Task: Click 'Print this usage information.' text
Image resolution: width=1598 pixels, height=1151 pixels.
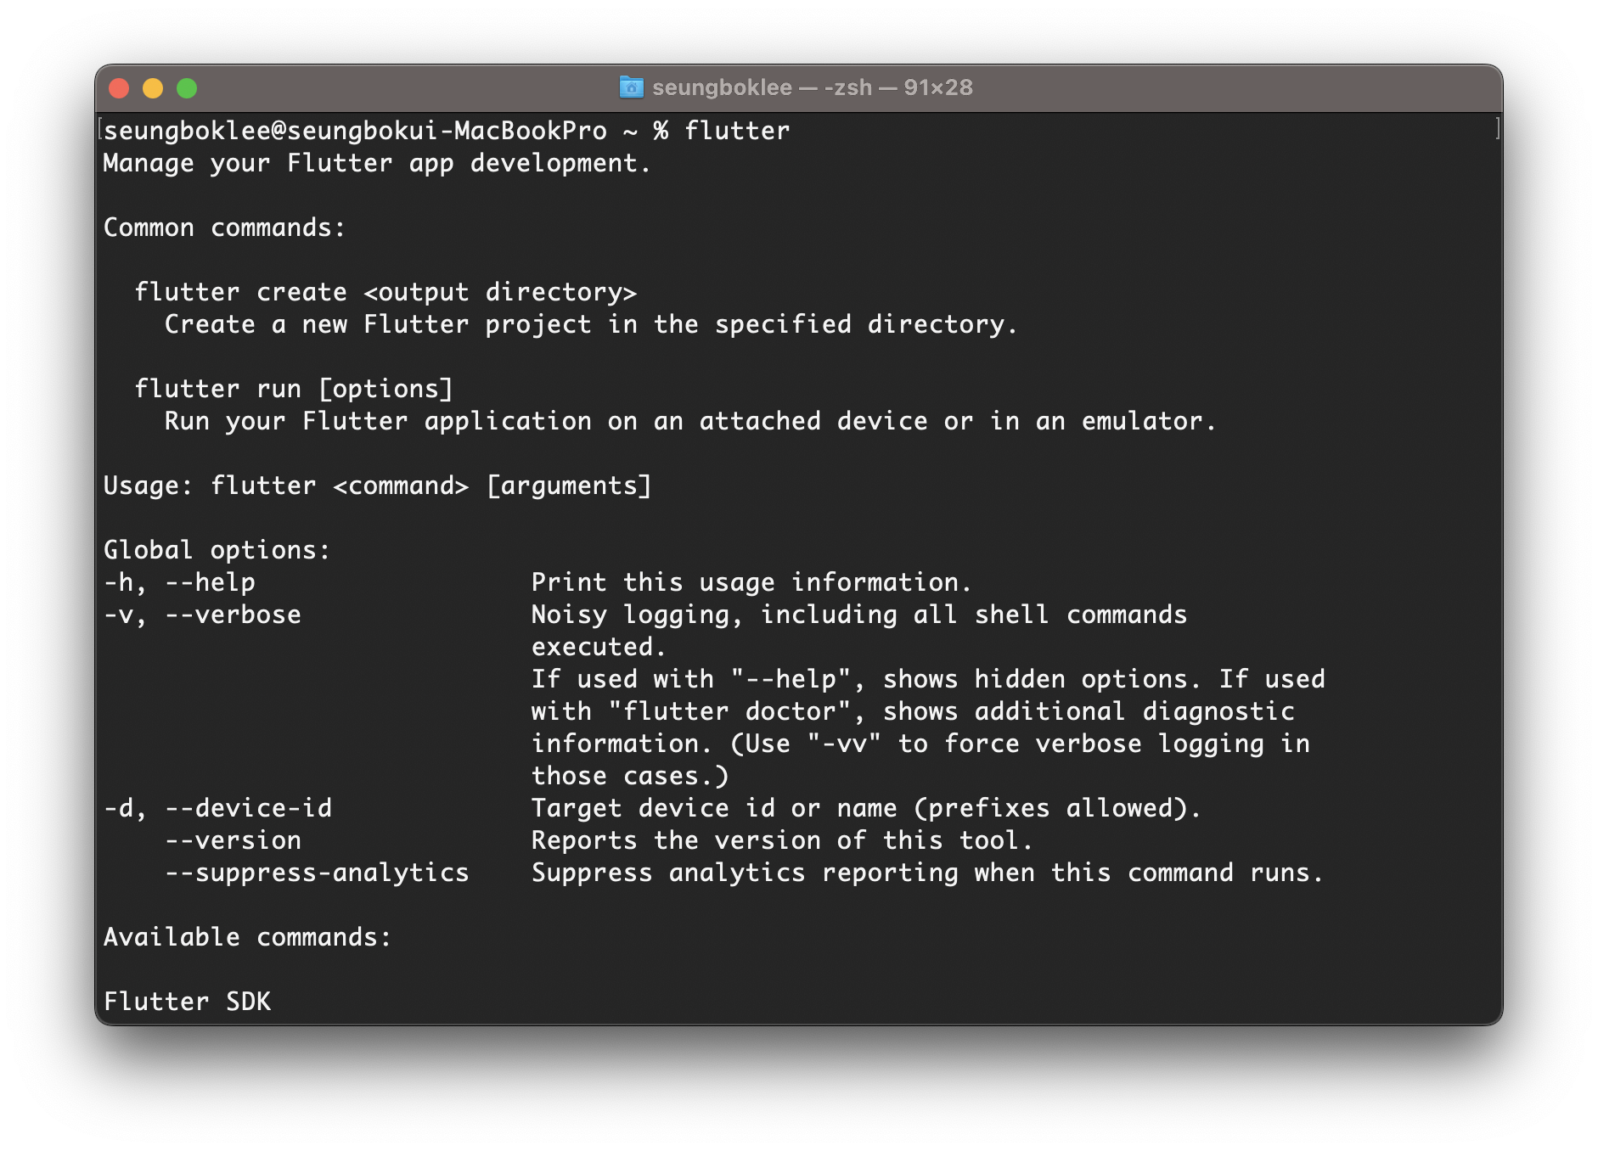Action: click(x=751, y=582)
